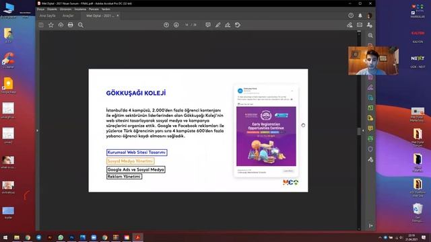Expand the left navigation pane arrow
431x242 pixels.
38,130
